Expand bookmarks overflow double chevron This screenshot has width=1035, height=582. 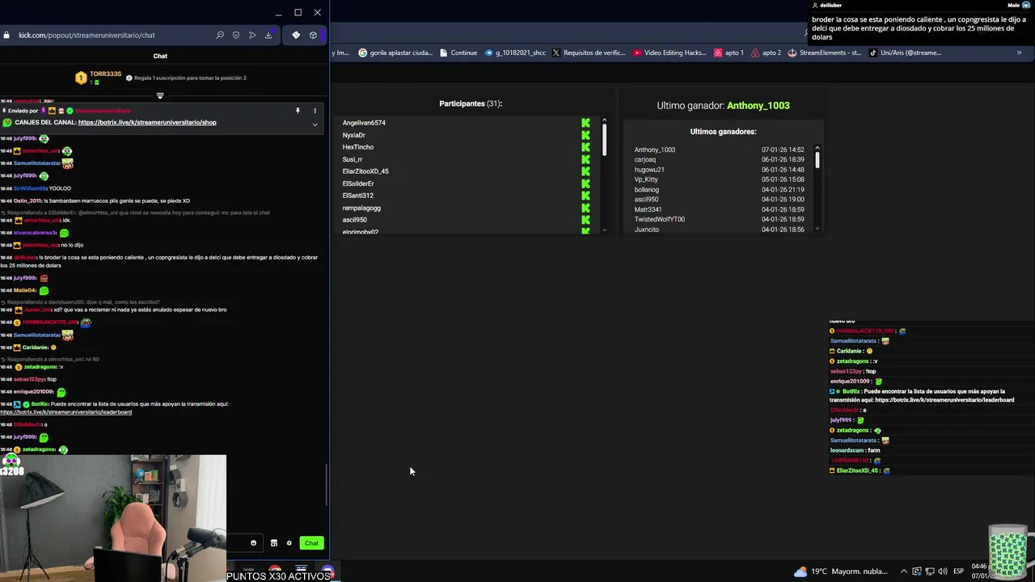pos(1019,53)
